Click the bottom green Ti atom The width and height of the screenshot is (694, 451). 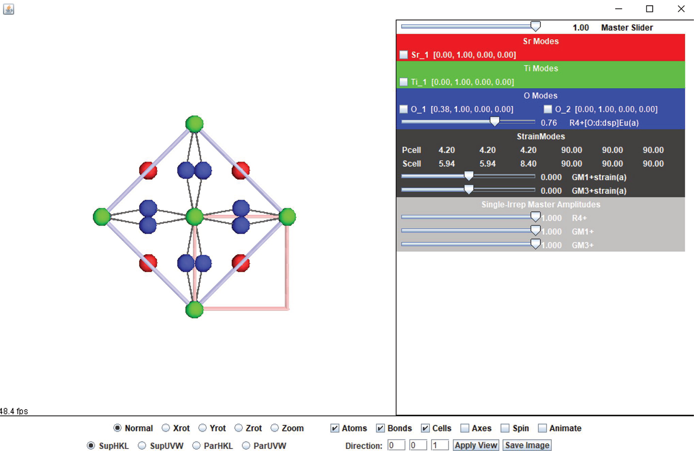[194, 310]
